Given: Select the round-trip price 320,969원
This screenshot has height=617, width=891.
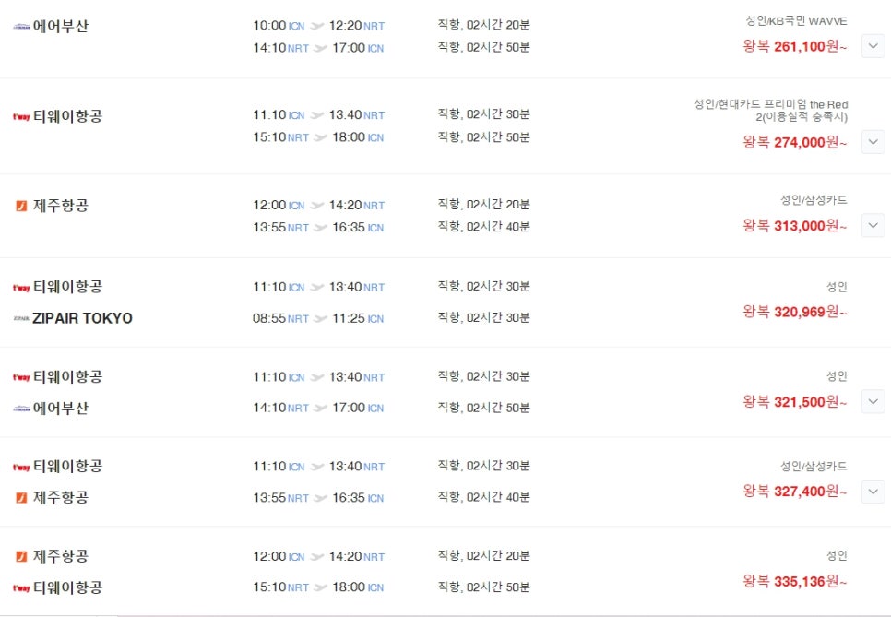Looking at the screenshot, I should (794, 312).
